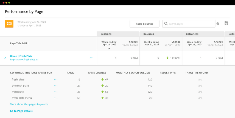Image resolution: width=235 pixels, height=118 pixels.
Task: Click rank value 16
Action: coord(79,79)
